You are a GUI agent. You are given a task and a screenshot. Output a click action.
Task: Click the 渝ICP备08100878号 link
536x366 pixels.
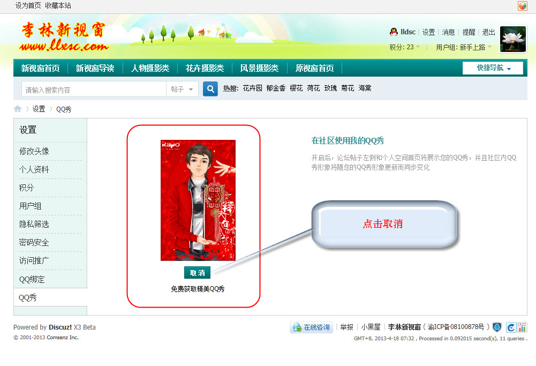pos(456,327)
